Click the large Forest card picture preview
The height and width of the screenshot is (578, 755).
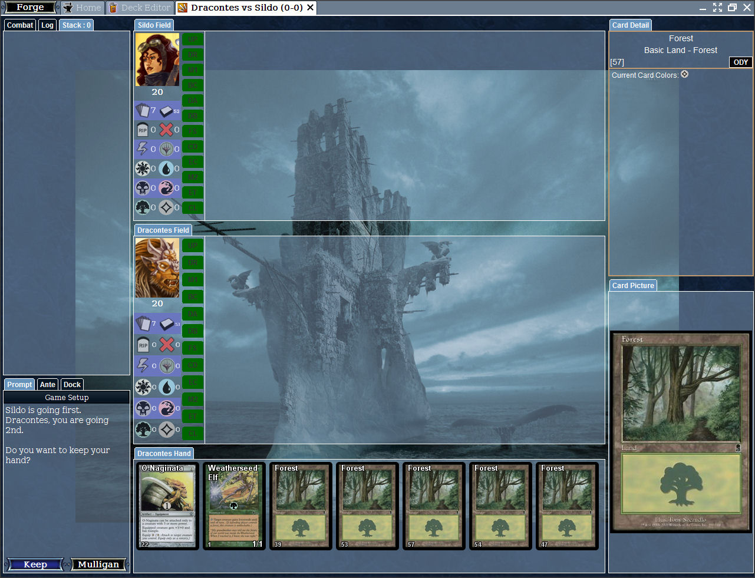(681, 431)
